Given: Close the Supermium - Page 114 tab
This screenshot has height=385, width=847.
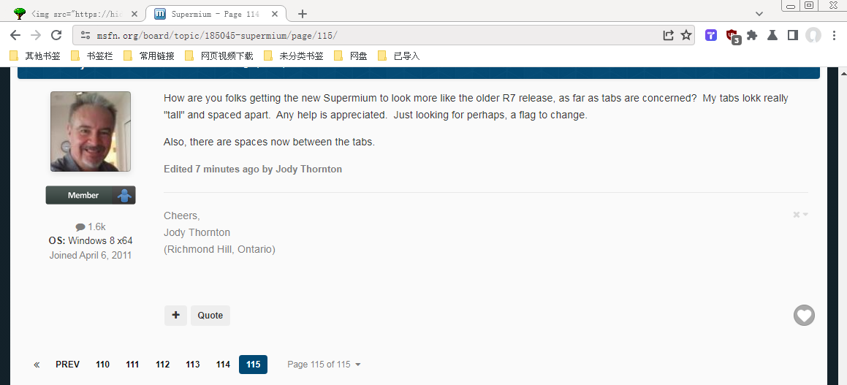Looking at the screenshot, I should click(274, 14).
